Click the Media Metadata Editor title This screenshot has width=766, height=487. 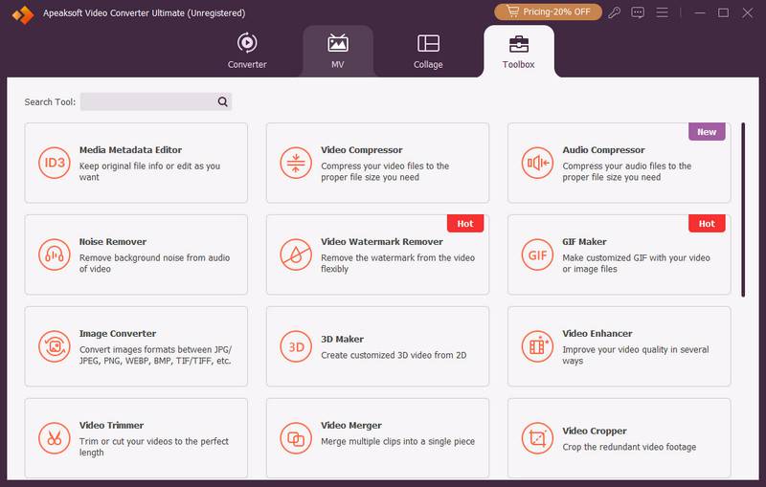(130, 150)
